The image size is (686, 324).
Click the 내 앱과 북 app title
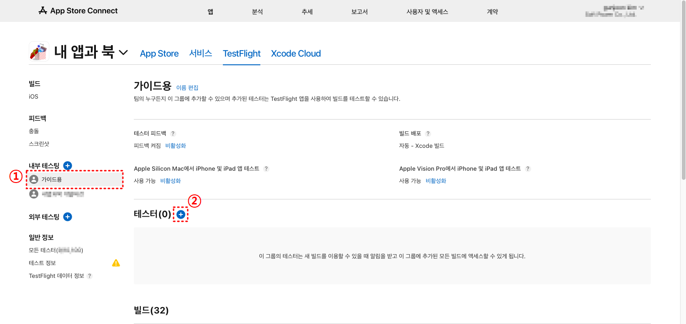point(84,52)
